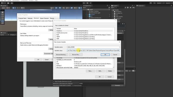173x97 pixels.
Task: Open the System Protection tab
Action: coord(44,18)
